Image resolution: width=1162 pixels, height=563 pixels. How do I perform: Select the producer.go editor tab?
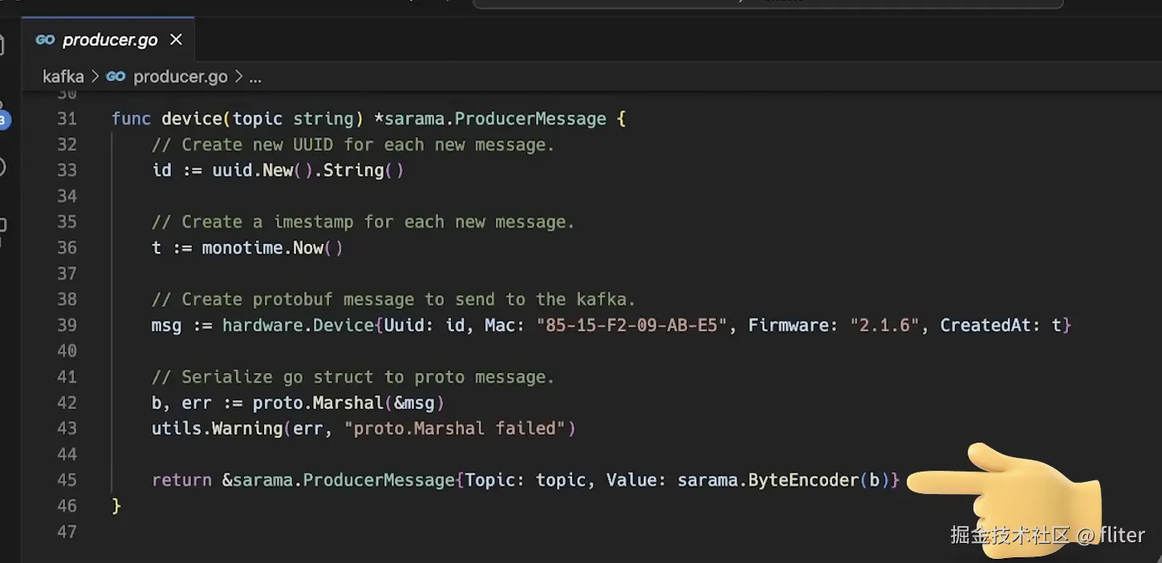point(109,39)
